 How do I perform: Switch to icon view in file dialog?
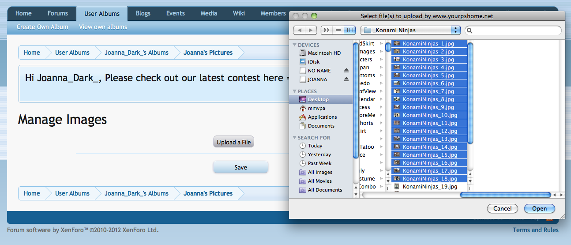[x=327, y=30]
